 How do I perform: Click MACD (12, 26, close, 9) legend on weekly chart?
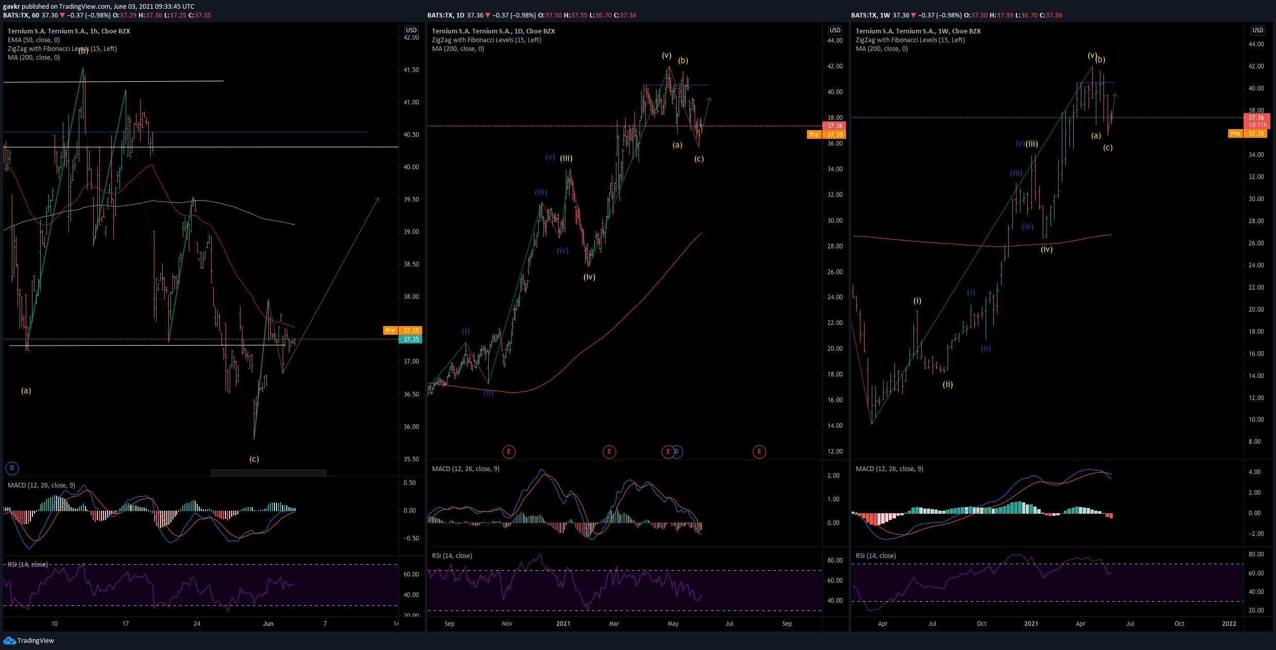pyautogui.click(x=889, y=468)
